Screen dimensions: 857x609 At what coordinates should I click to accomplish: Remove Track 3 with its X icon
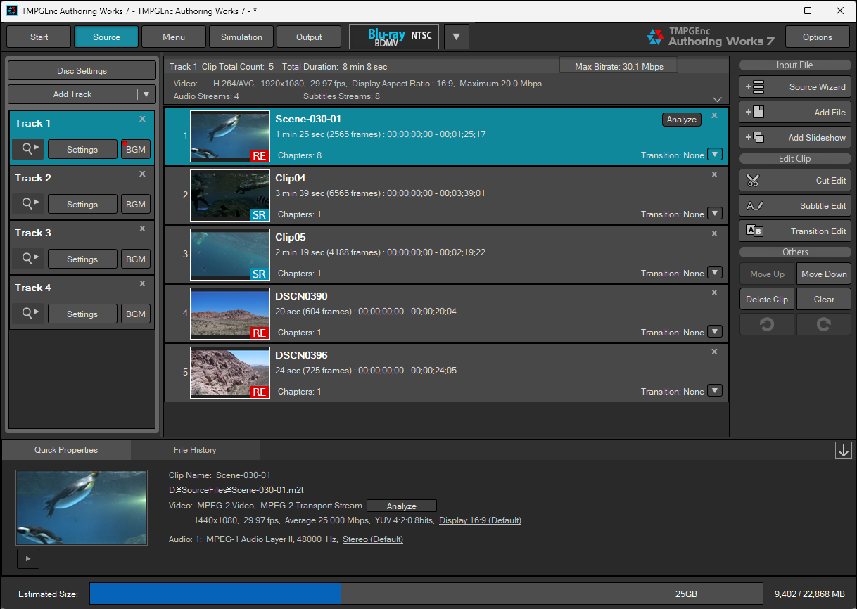(142, 229)
